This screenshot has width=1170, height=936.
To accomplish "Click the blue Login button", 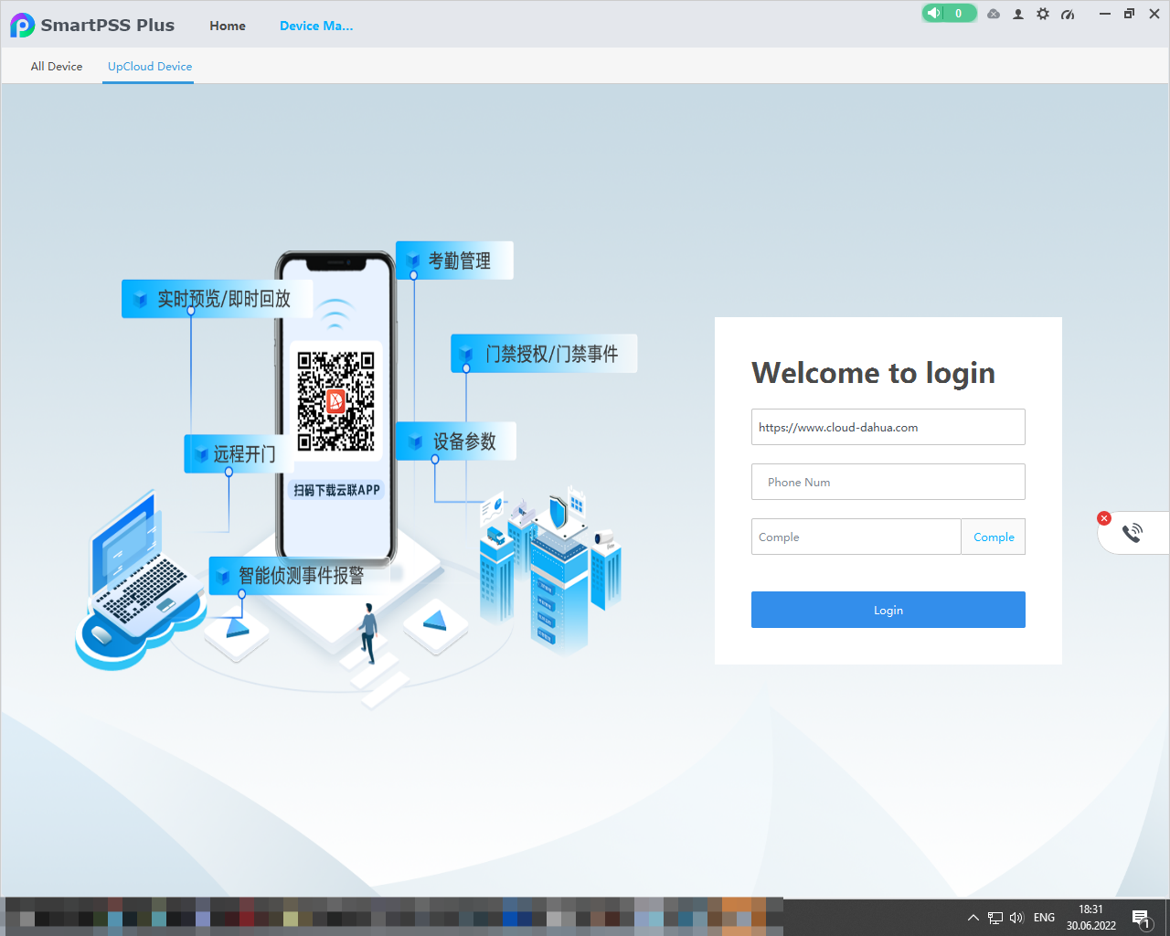I will (888, 610).
